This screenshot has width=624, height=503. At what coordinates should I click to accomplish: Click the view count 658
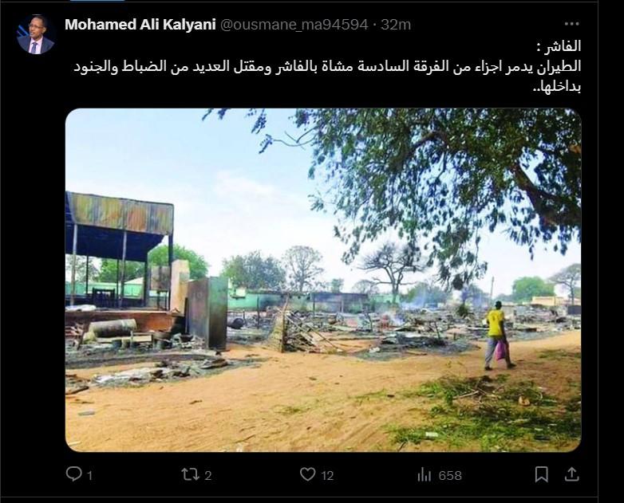pos(450,476)
